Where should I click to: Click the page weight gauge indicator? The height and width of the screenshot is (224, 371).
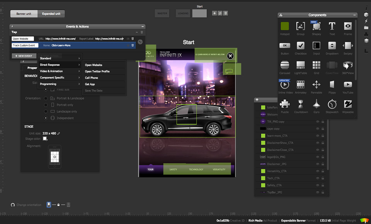(364, 221)
